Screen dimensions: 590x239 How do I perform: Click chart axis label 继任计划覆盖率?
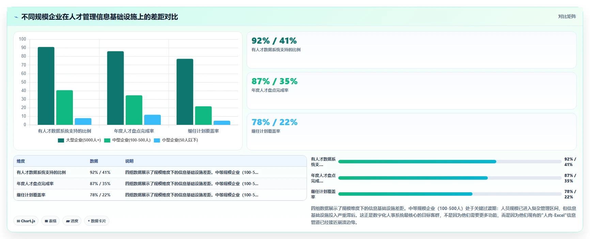(203, 131)
